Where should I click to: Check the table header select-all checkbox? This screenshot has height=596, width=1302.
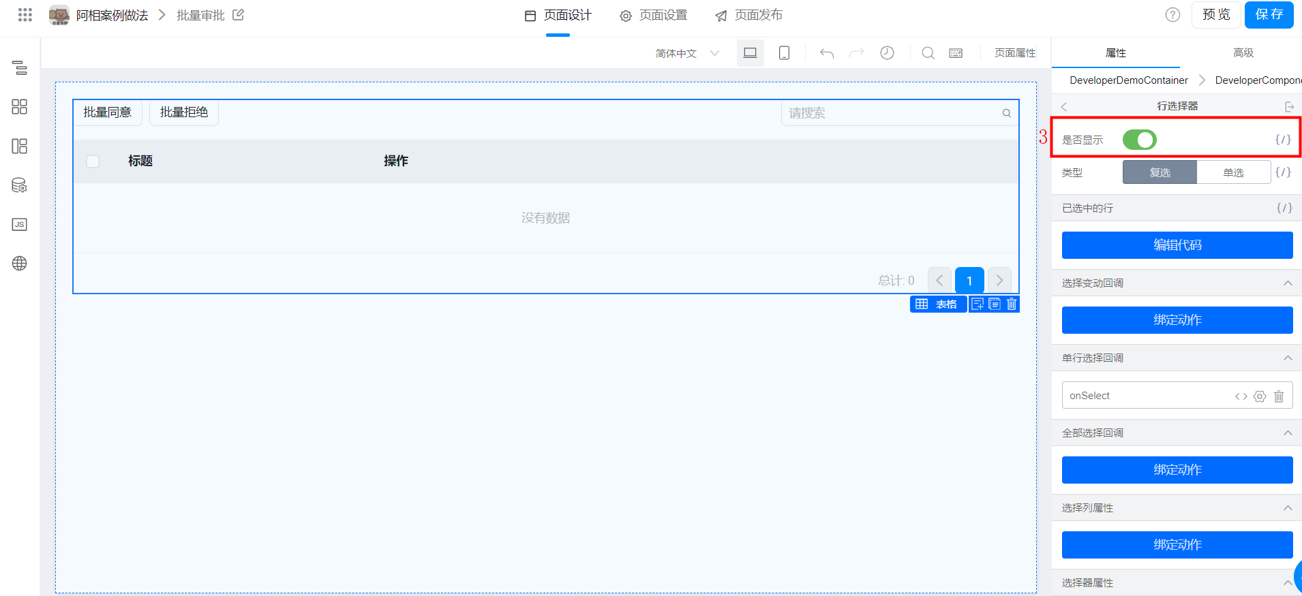pos(93,161)
